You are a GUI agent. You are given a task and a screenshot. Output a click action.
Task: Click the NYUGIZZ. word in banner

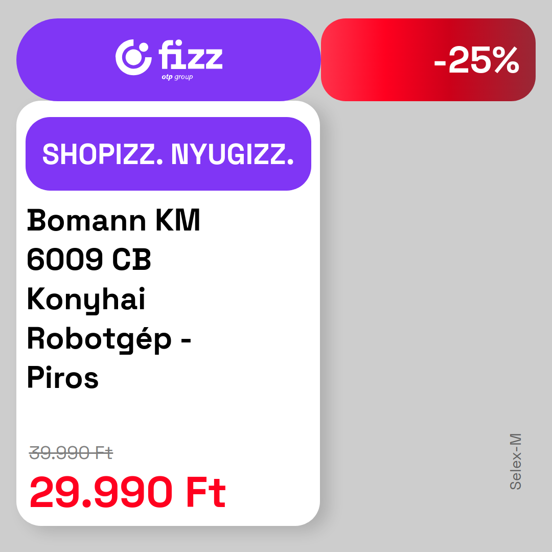(x=233, y=154)
